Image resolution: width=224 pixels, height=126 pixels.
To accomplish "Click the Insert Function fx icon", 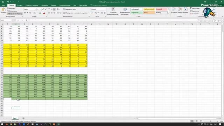I will 27,20.
